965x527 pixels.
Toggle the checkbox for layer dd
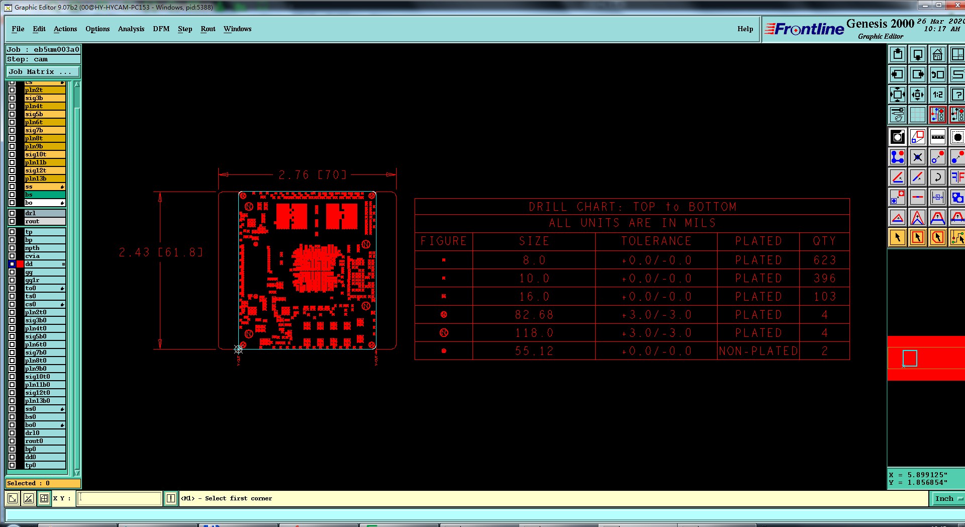click(x=12, y=264)
